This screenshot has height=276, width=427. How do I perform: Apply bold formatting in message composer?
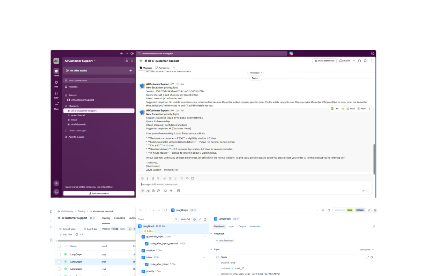tap(142, 178)
